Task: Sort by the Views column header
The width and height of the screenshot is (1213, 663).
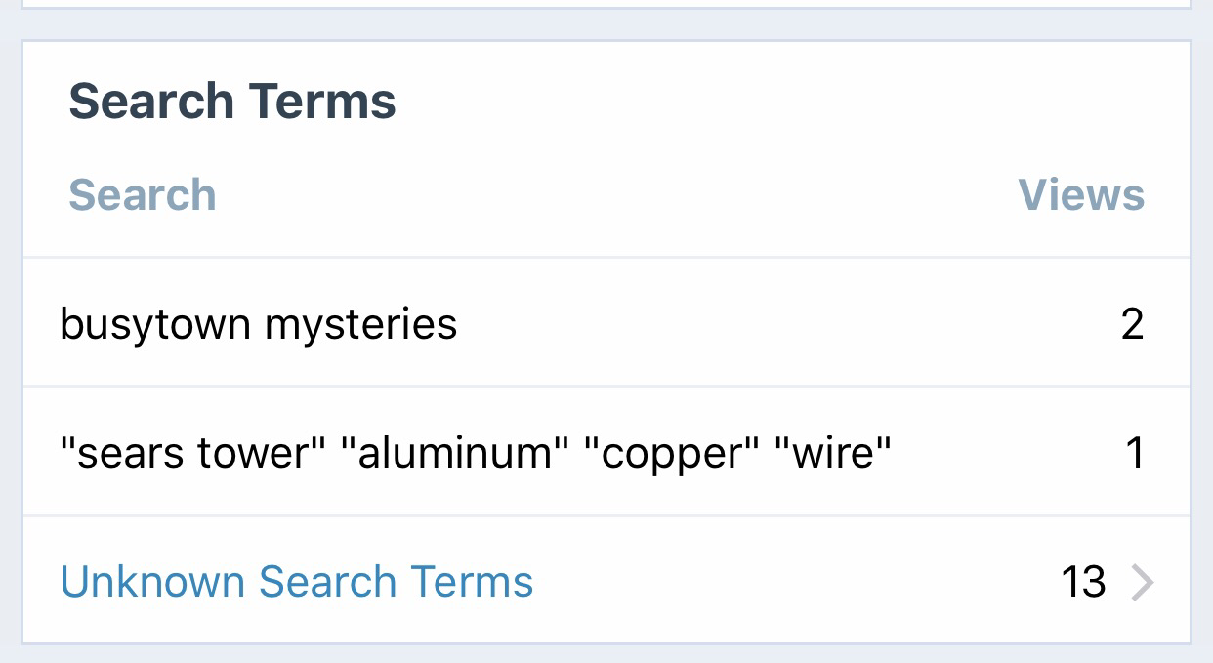Action: coord(1081,195)
